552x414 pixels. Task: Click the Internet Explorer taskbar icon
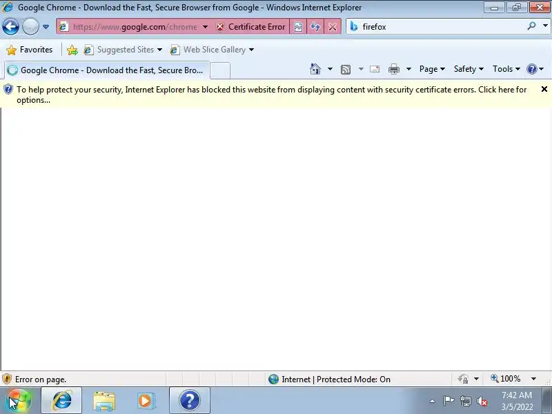61,400
